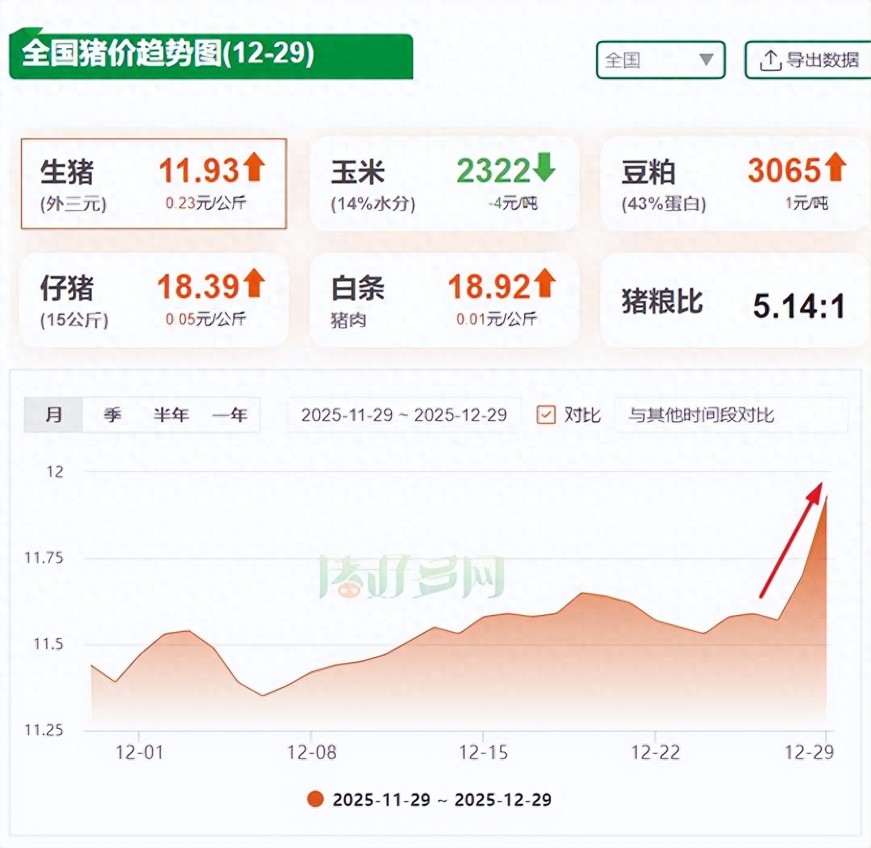Click the up arrow beside 仔猪 price
The height and width of the screenshot is (848, 871).
(254, 284)
